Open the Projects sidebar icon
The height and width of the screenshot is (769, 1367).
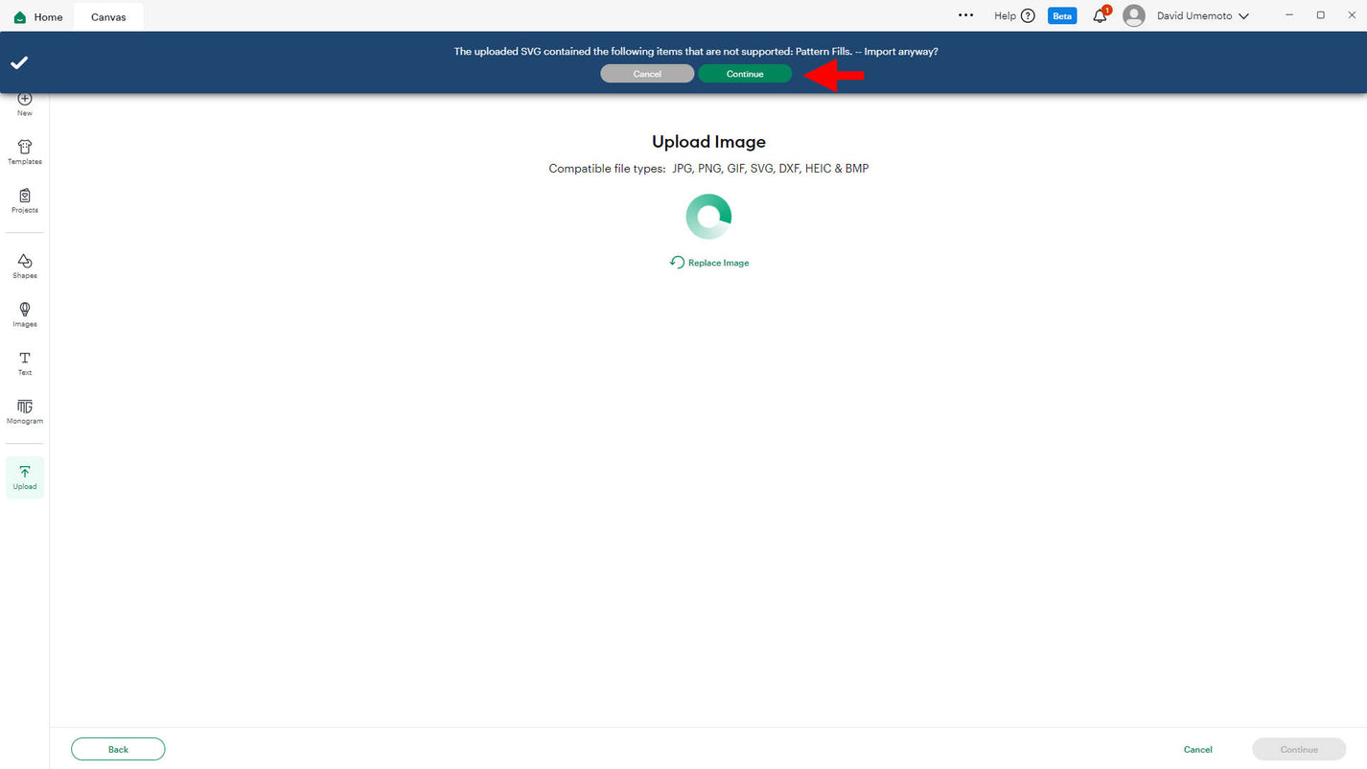(25, 200)
